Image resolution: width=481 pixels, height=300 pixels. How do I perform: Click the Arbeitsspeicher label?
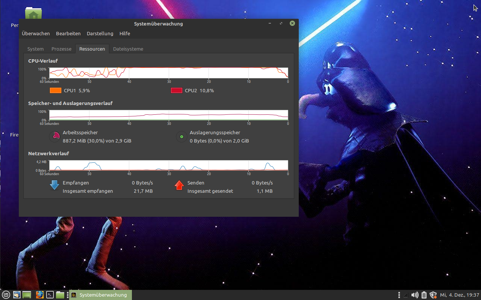(x=80, y=133)
